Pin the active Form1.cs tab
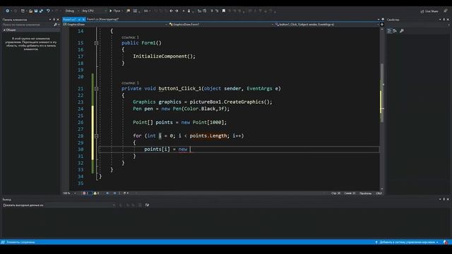Image resolution: width=452 pixels, height=254 pixels. [x=79, y=19]
